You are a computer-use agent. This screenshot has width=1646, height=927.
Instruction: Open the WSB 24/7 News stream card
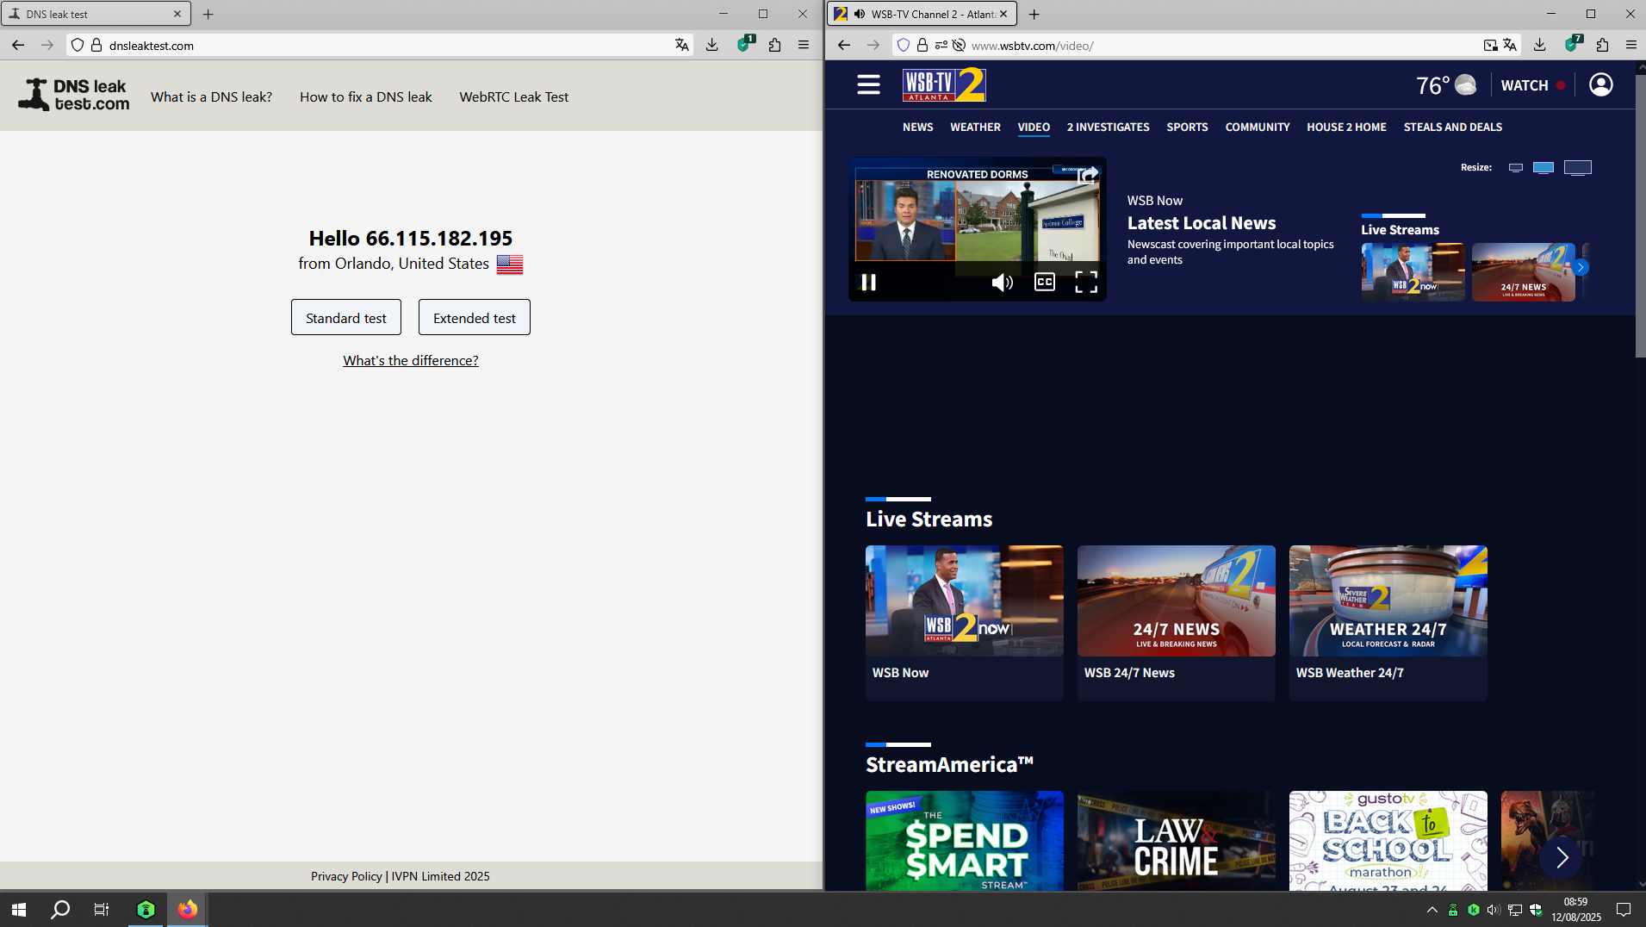pos(1177,622)
